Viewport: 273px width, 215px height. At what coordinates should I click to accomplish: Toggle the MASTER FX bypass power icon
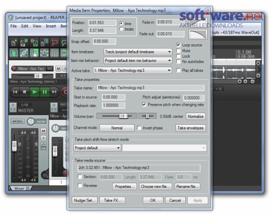coord(13,105)
